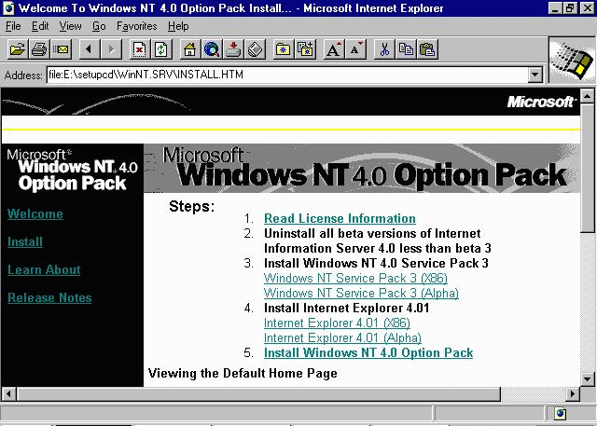Open the View menu

click(x=72, y=26)
